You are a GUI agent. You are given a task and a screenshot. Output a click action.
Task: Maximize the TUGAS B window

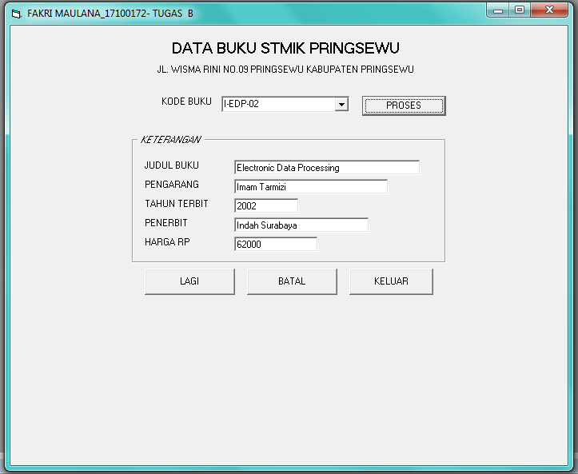coord(520,10)
